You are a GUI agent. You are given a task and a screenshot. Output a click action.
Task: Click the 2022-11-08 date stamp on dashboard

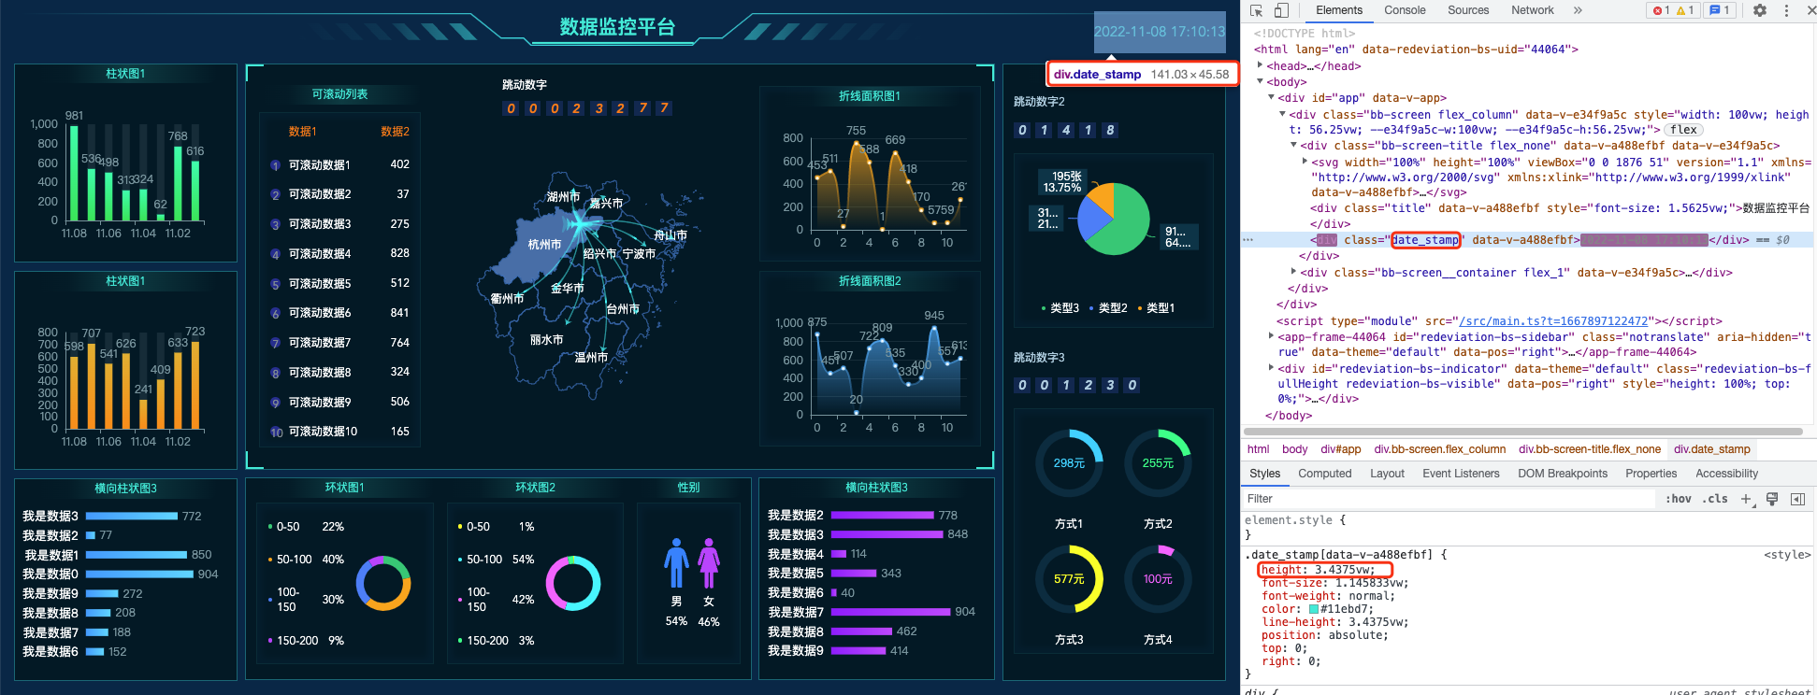pos(1160,32)
